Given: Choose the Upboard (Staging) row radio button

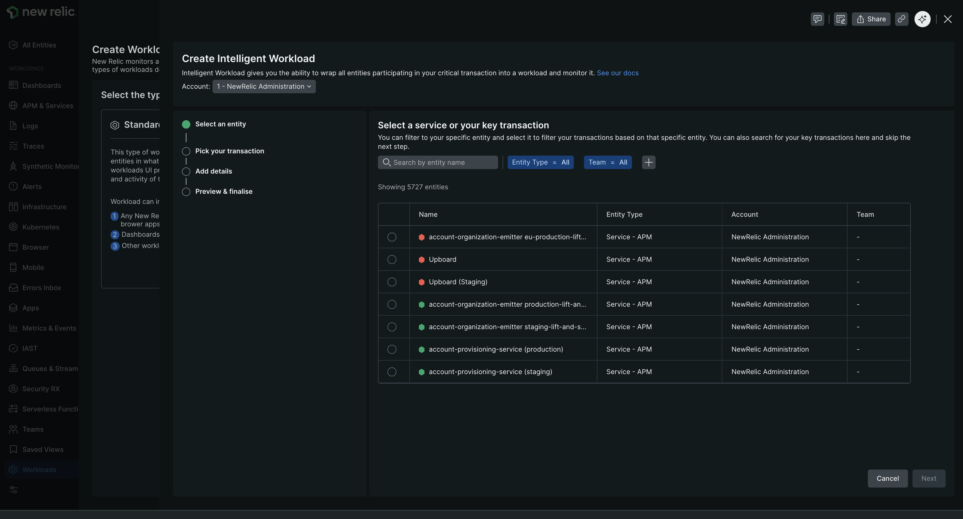Looking at the screenshot, I should click(391, 282).
